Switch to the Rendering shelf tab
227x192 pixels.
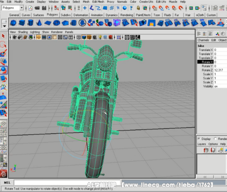point(127,15)
